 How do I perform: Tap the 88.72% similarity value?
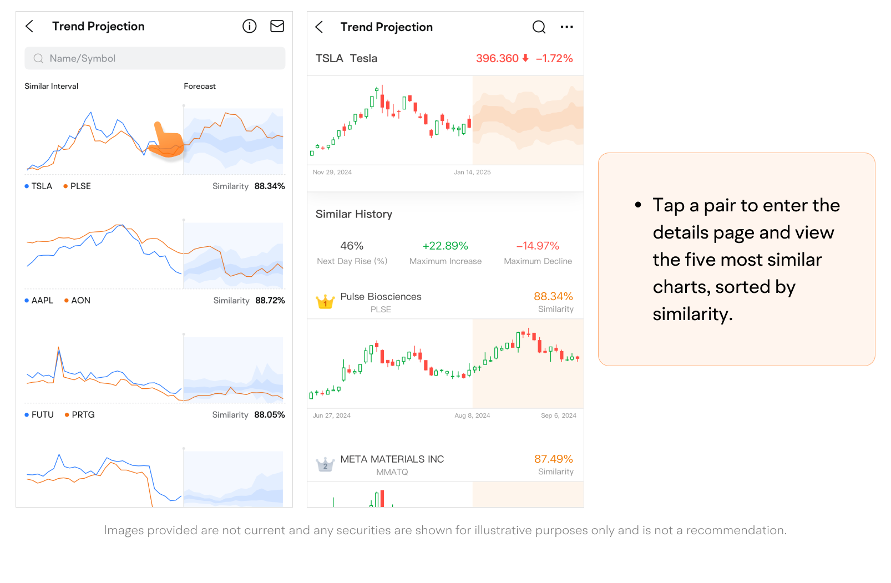pyautogui.click(x=270, y=301)
